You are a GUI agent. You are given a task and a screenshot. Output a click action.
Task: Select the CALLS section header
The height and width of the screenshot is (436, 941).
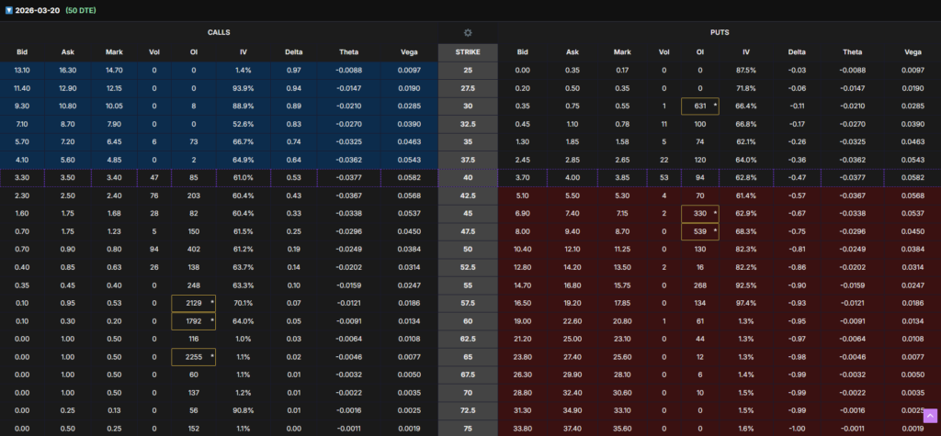tap(219, 32)
